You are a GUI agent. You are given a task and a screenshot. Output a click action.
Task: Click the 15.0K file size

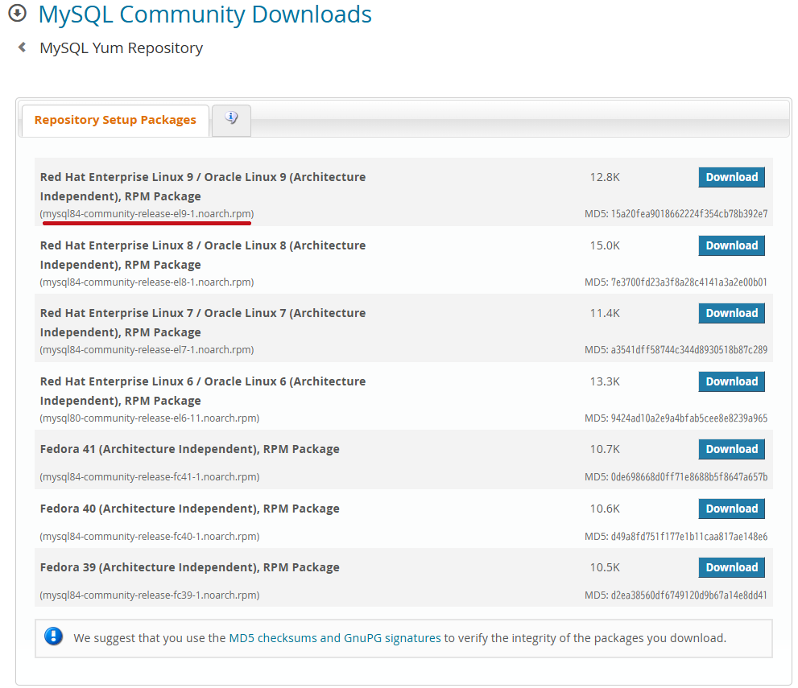coord(605,245)
